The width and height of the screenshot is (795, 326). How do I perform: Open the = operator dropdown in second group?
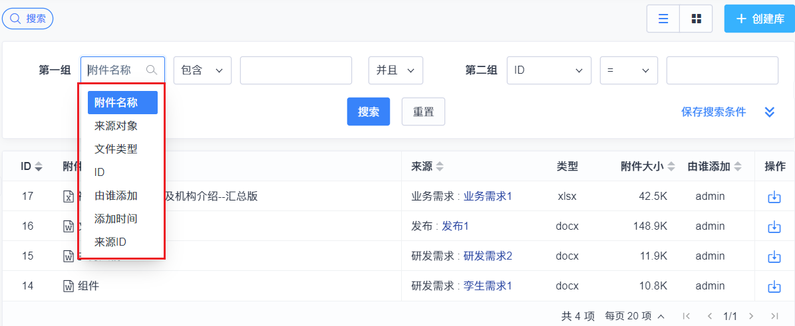(629, 70)
